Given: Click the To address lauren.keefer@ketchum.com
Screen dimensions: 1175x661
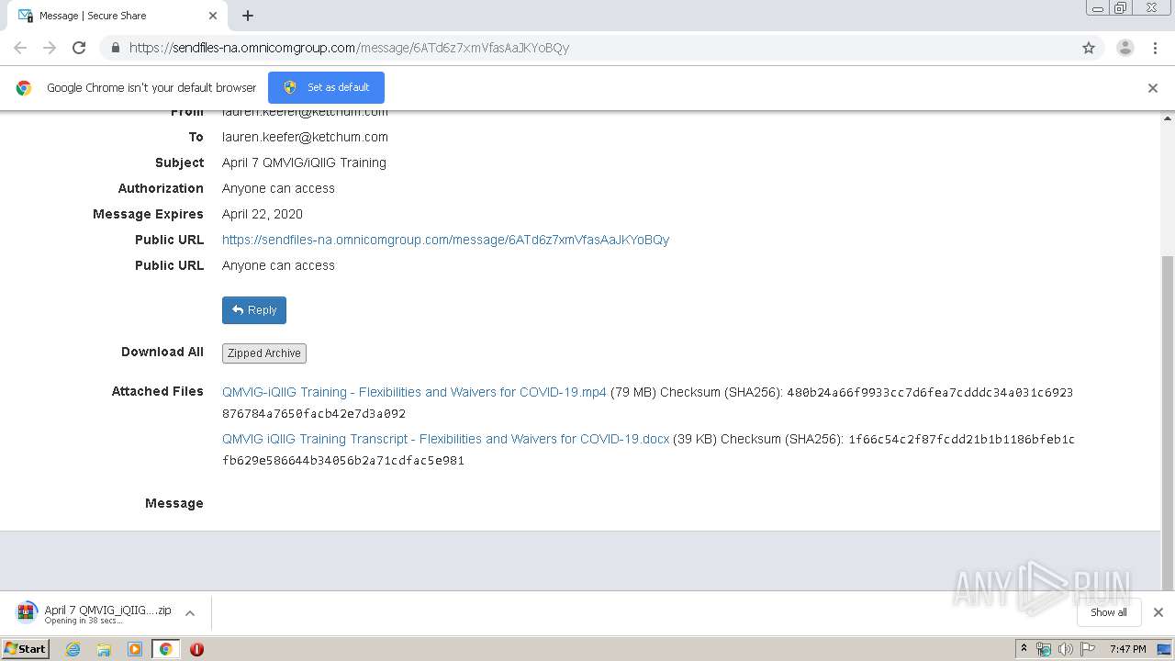Looking at the screenshot, I should pyautogui.click(x=305, y=137).
